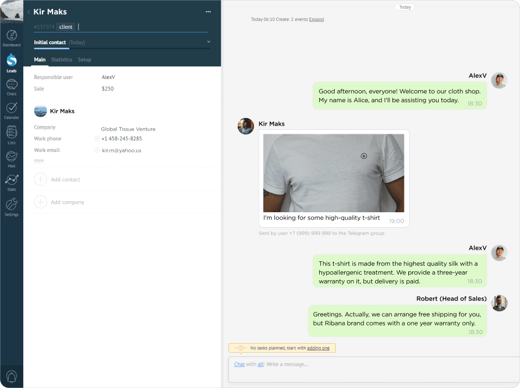
Task: Switch to the Statistics tab
Action: pyautogui.click(x=61, y=60)
